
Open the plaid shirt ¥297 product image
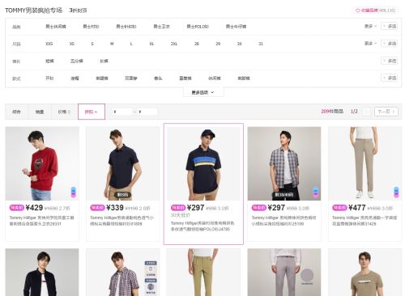coord(284,163)
